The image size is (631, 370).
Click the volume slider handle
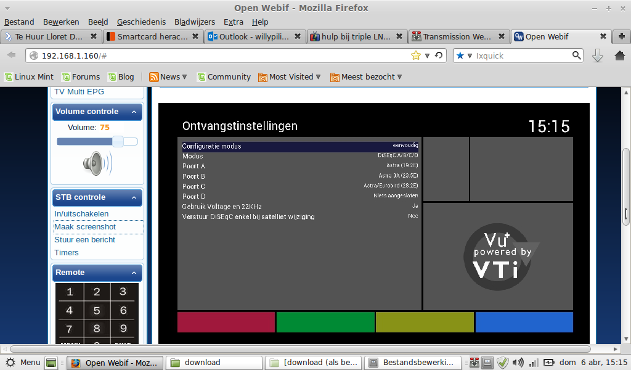point(118,141)
